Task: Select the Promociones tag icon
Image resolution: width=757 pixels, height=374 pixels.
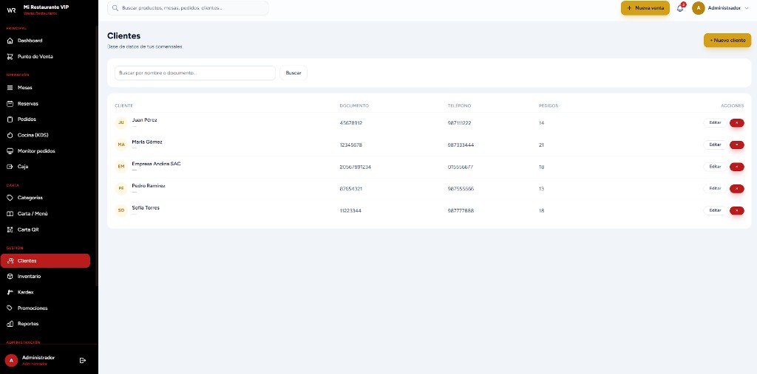Action: pyautogui.click(x=10, y=308)
